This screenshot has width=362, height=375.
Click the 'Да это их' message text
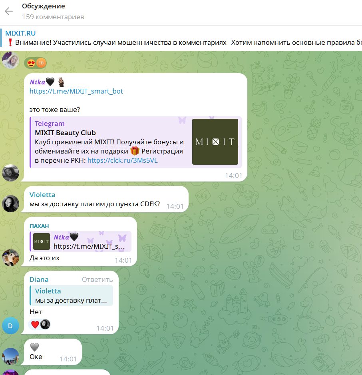coord(44,258)
